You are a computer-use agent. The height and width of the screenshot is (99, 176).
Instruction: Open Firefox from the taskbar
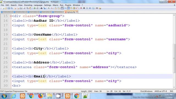[x=40, y=96]
